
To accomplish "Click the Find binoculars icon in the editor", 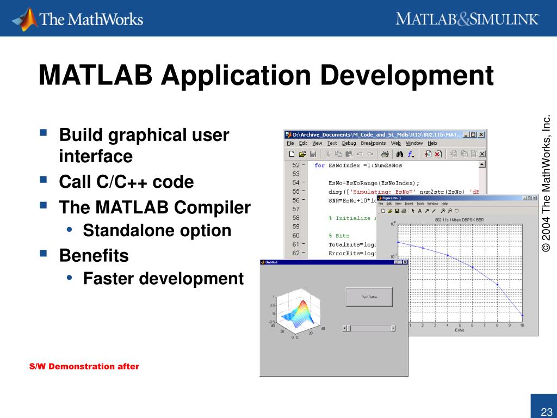I will (400, 154).
